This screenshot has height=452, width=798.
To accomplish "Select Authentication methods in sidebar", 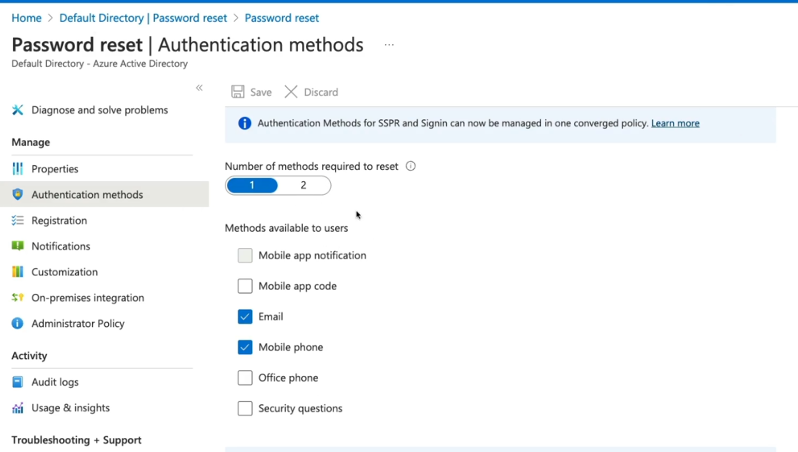I will [x=87, y=195].
